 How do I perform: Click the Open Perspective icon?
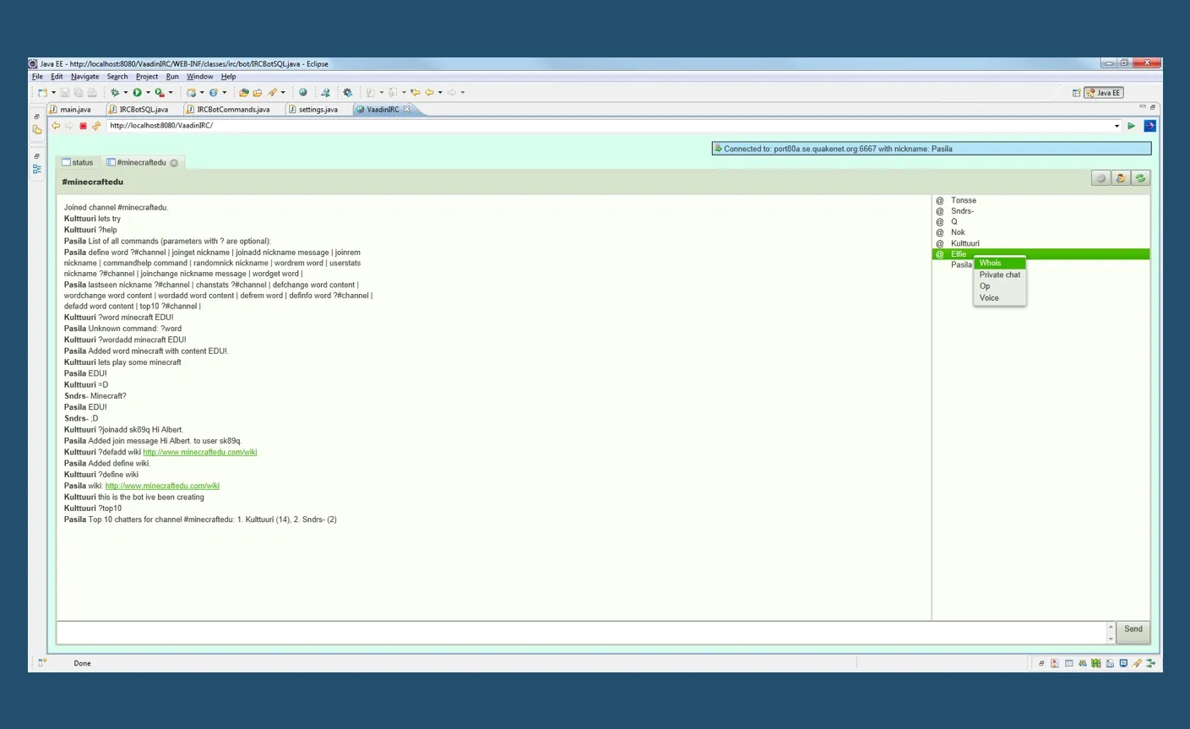click(1076, 93)
